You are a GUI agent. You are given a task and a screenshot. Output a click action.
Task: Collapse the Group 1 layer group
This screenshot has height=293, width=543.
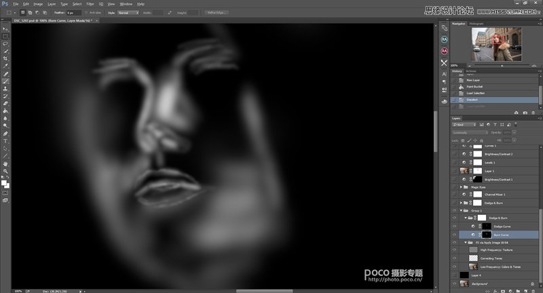pos(461,210)
